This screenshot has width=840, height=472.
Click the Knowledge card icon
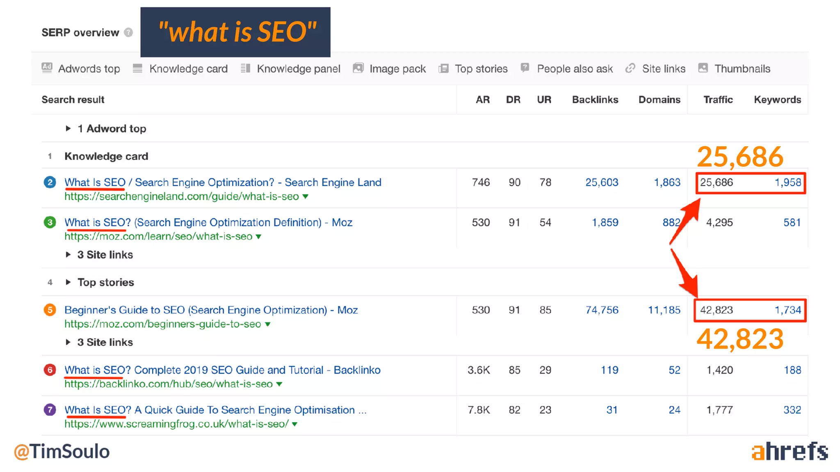(137, 68)
